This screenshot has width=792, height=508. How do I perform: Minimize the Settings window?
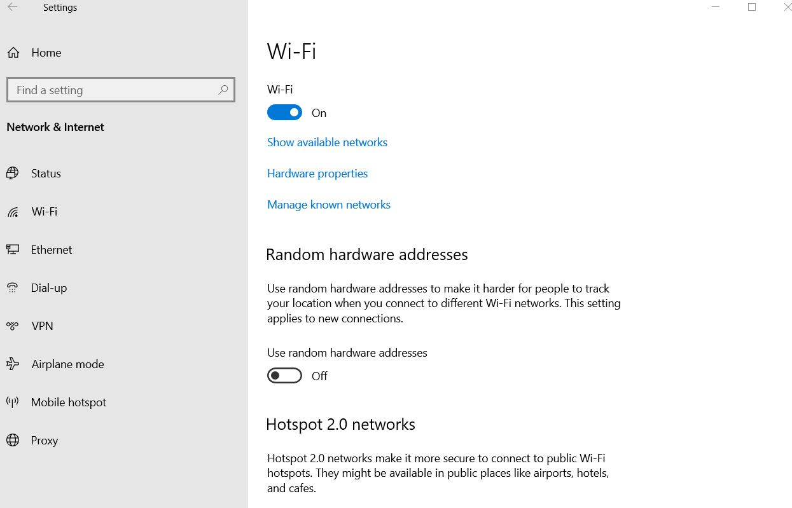716,8
